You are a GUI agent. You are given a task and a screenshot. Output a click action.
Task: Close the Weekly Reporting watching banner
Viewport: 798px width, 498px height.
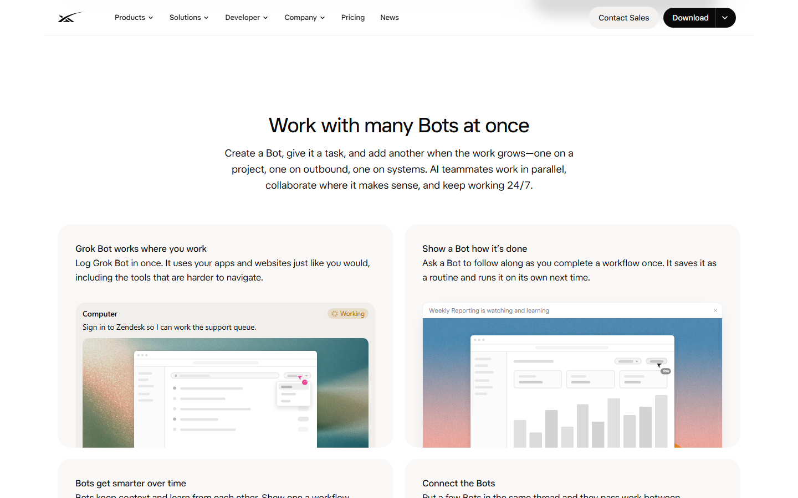(x=715, y=310)
